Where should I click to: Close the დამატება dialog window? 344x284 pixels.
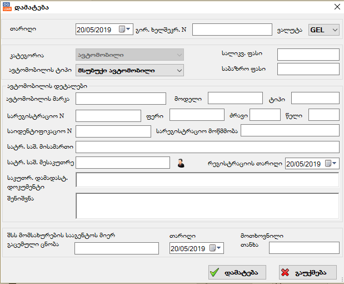click(336, 7)
